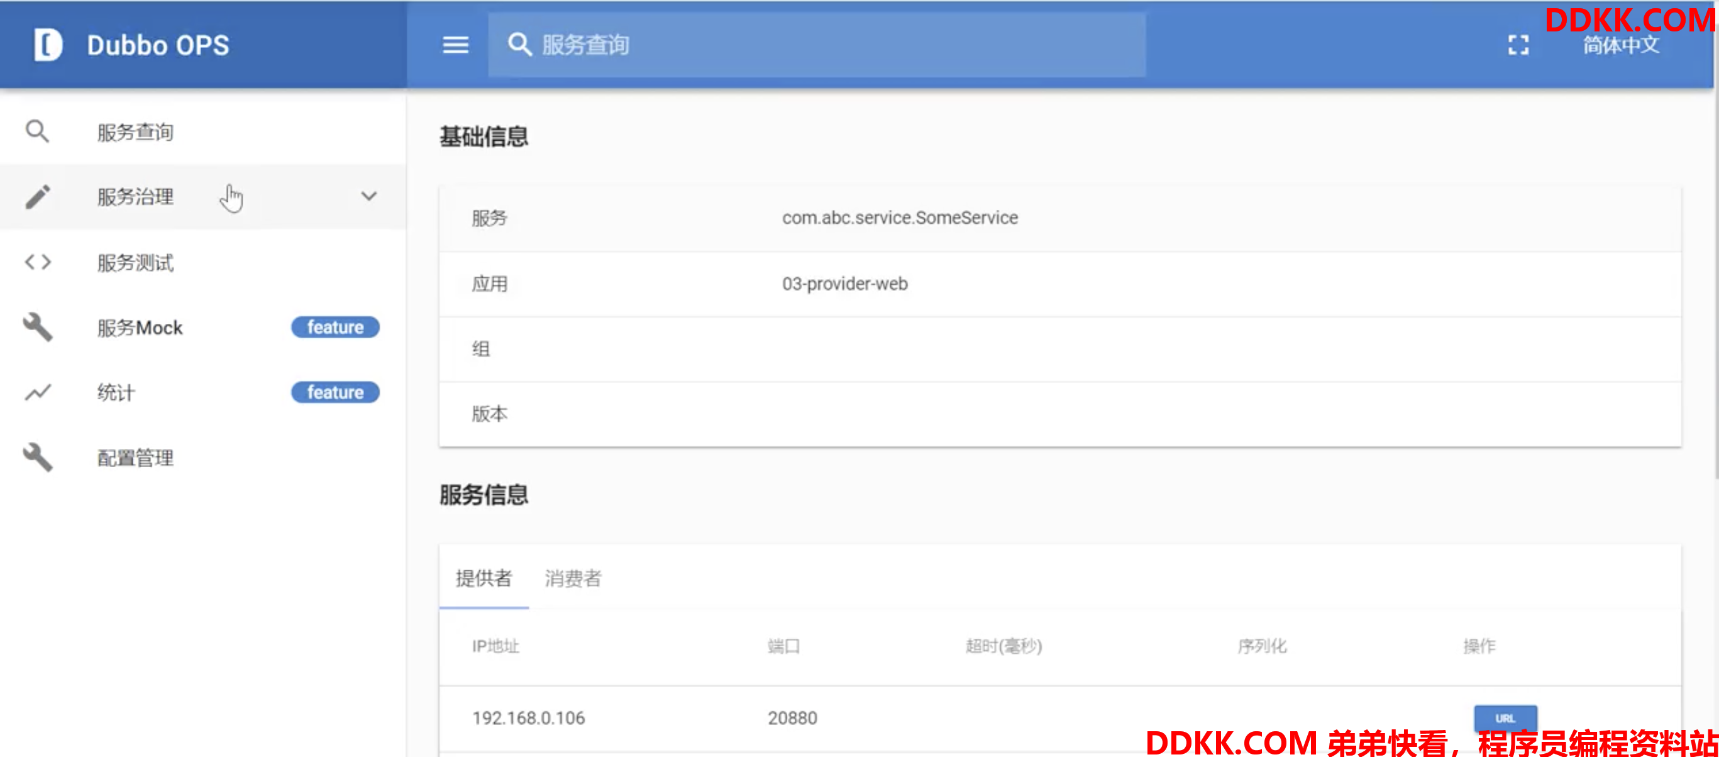The width and height of the screenshot is (1719, 757).
Task: Click the trend chart icon for 统计
Action: [x=37, y=392]
